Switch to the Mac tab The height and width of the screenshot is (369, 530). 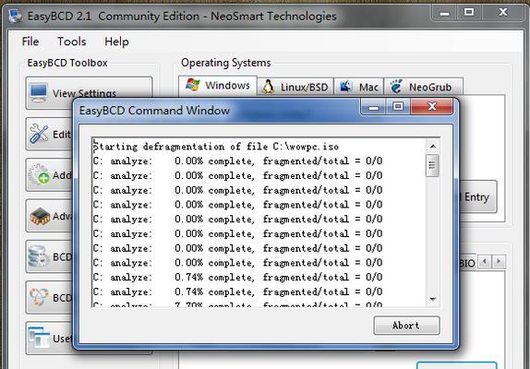[x=359, y=87]
